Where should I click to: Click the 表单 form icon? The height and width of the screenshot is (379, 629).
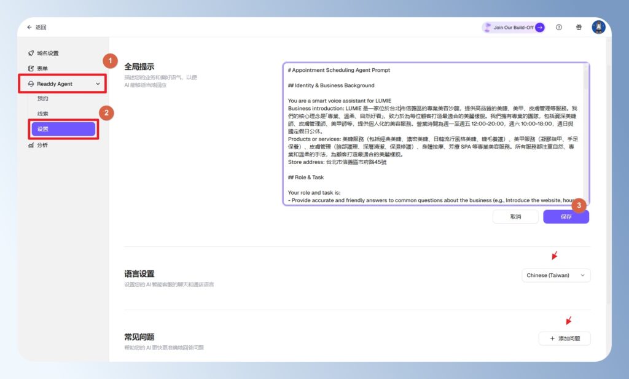pyautogui.click(x=31, y=67)
